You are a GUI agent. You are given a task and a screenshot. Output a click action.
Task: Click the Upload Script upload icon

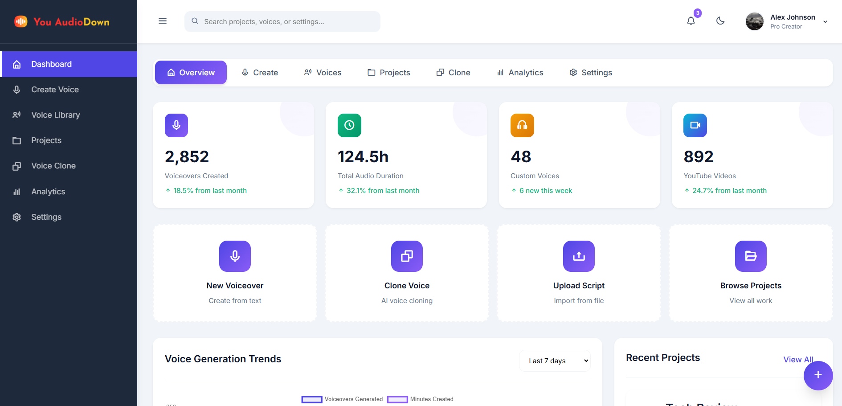pyautogui.click(x=579, y=256)
